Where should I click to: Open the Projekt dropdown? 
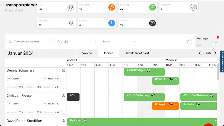(75, 42)
